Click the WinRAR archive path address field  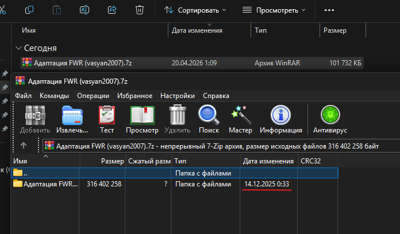tap(221, 146)
